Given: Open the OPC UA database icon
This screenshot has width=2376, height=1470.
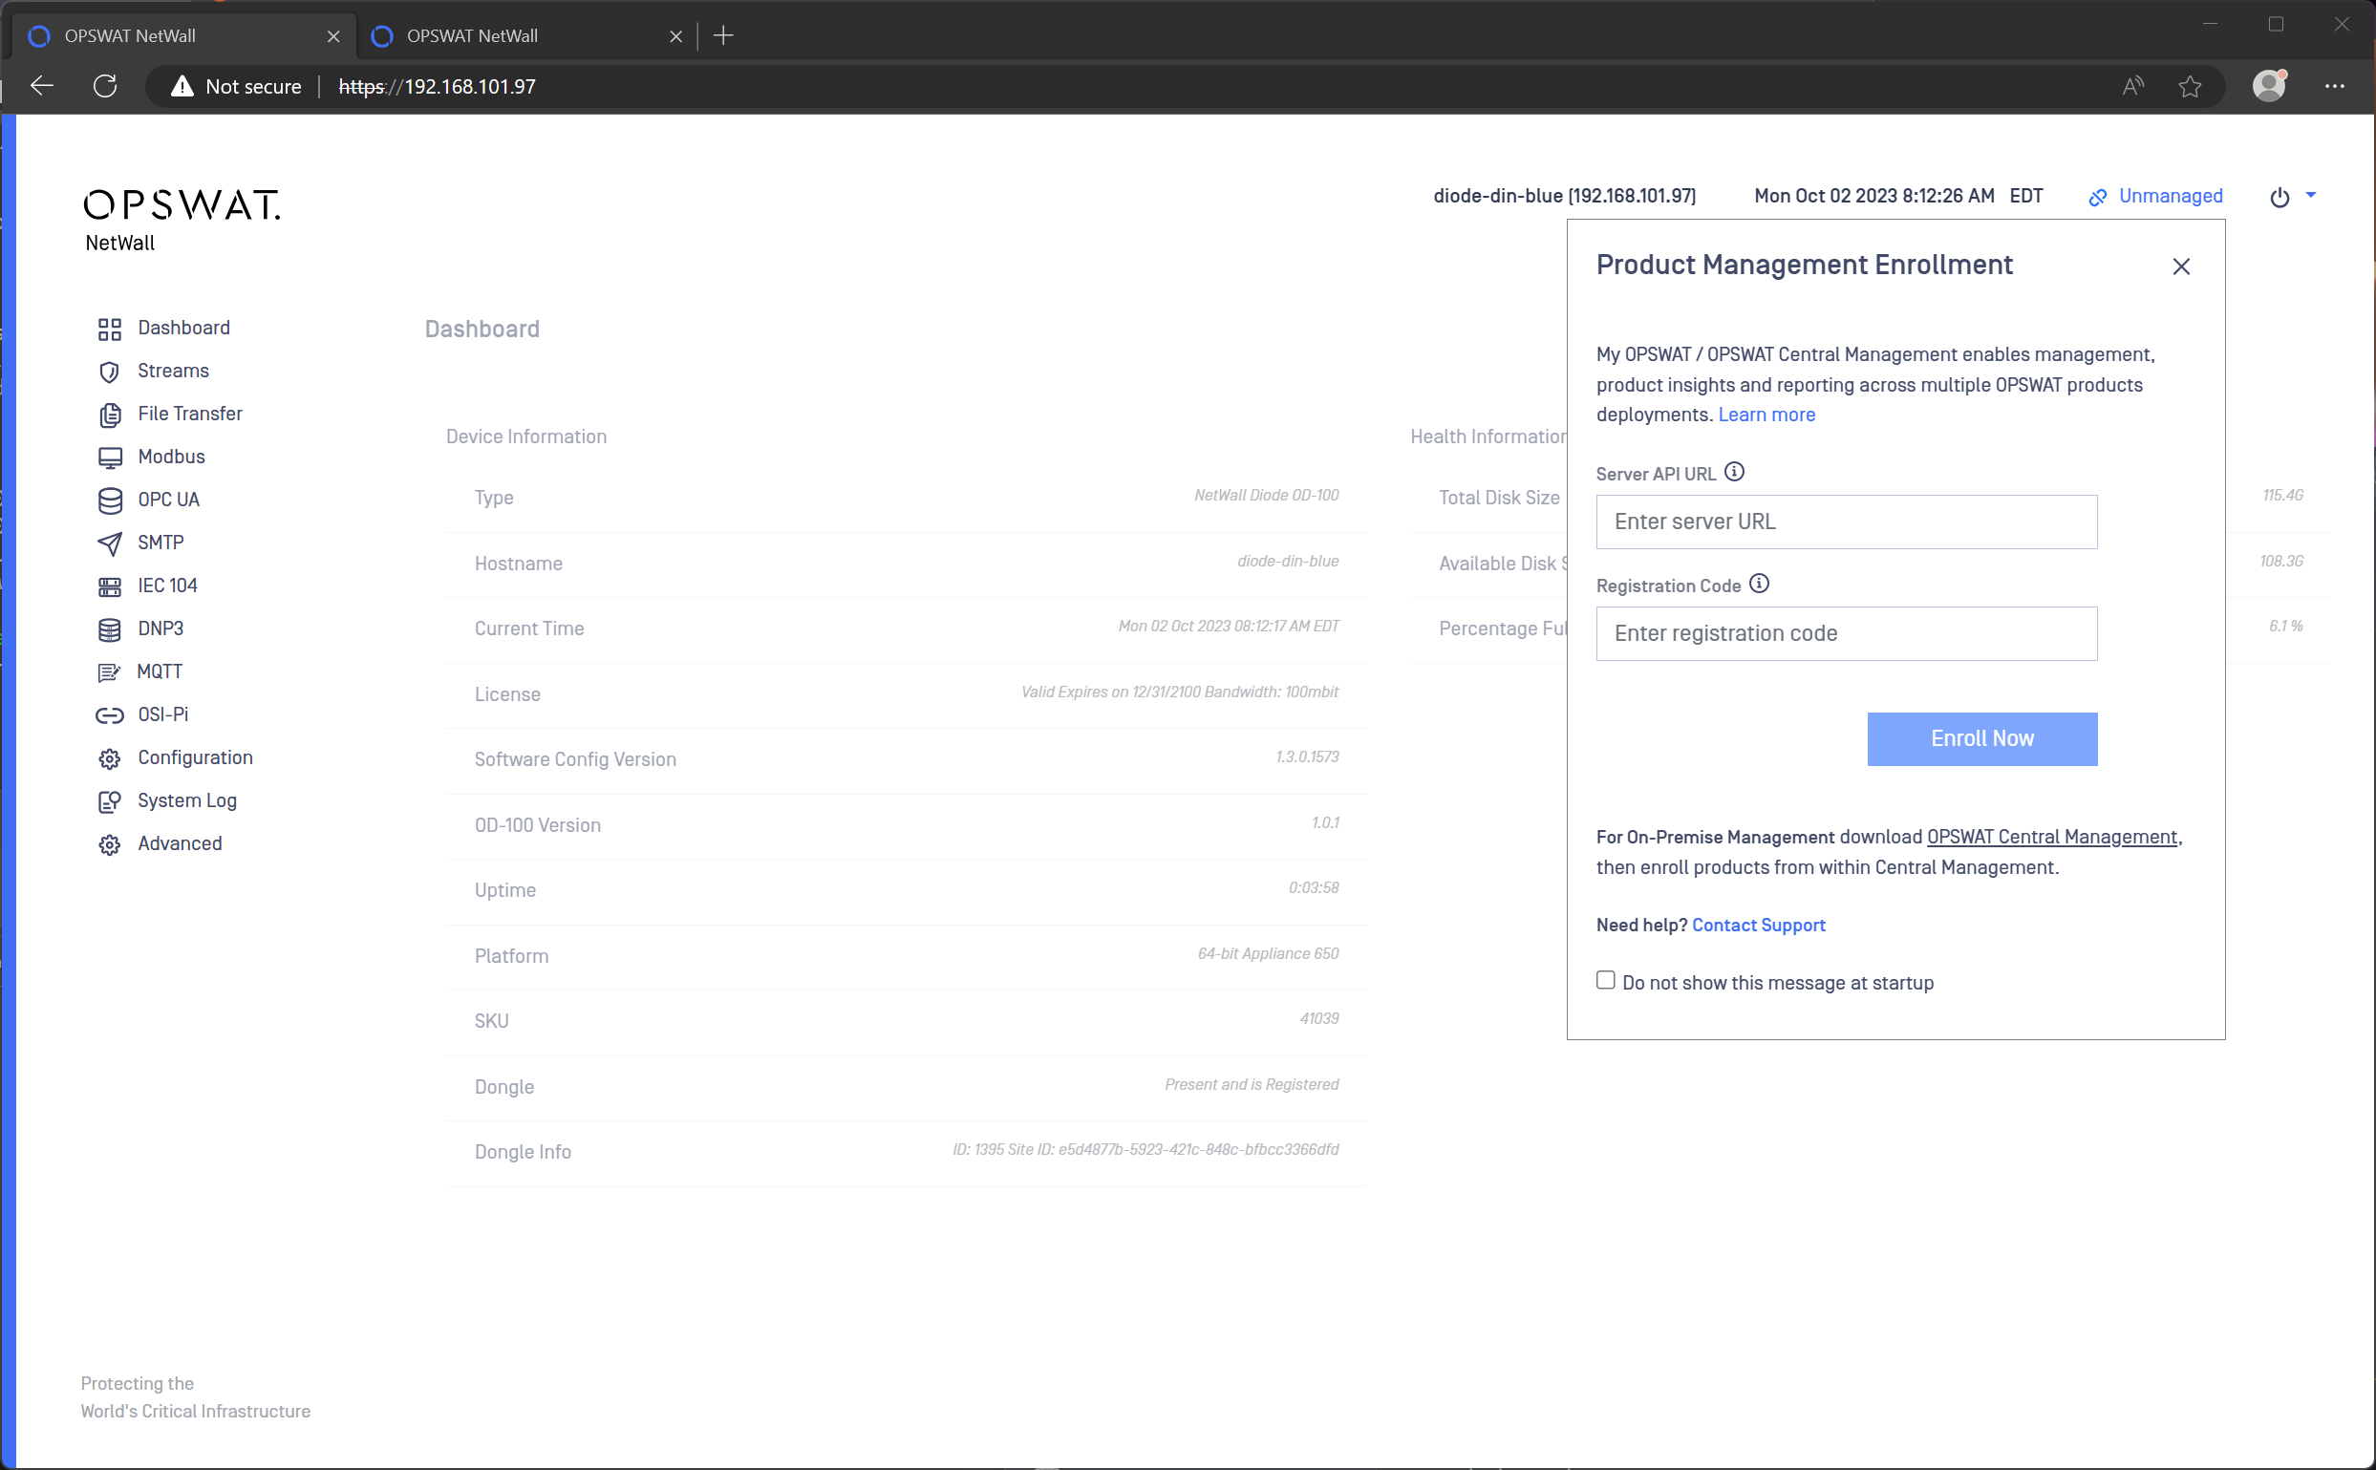Looking at the screenshot, I should click(110, 501).
